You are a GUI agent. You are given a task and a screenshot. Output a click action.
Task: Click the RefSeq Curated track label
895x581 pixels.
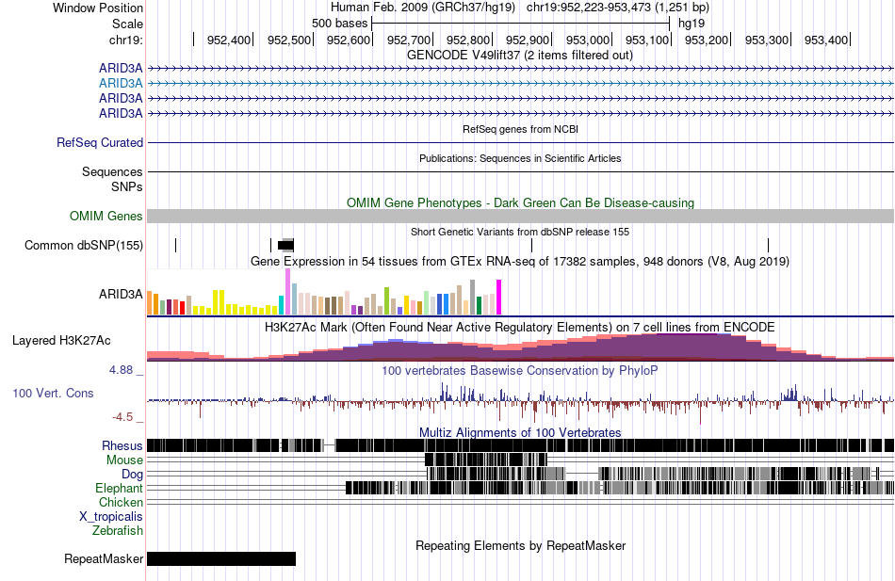tap(99, 143)
